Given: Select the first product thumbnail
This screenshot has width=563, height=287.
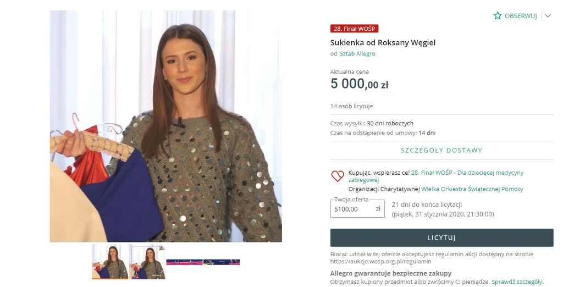Looking at the screenshot, I should click(x=110, y=262).
